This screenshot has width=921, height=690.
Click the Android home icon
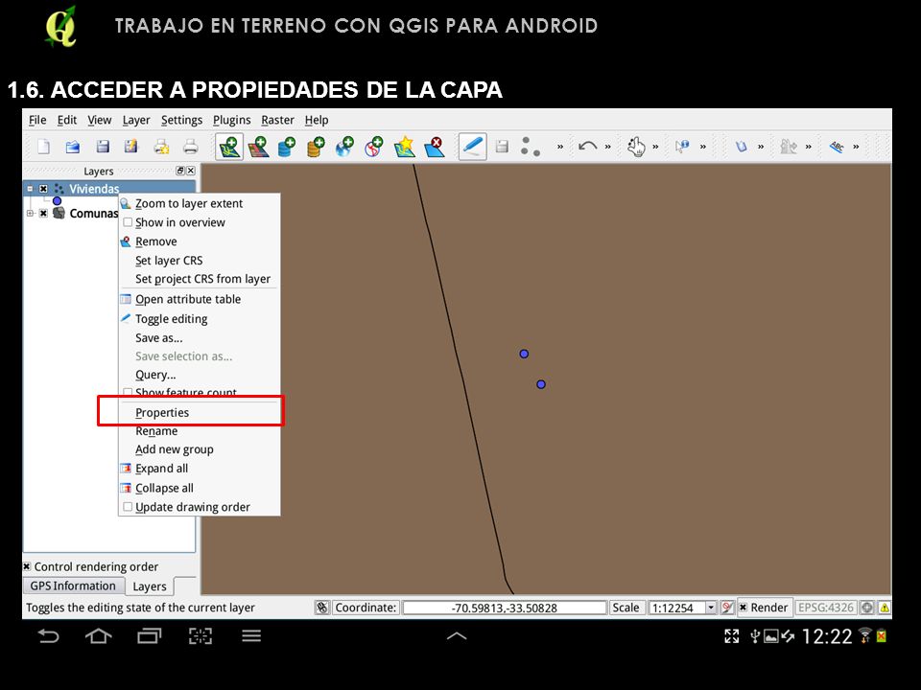tap(98, 636)
